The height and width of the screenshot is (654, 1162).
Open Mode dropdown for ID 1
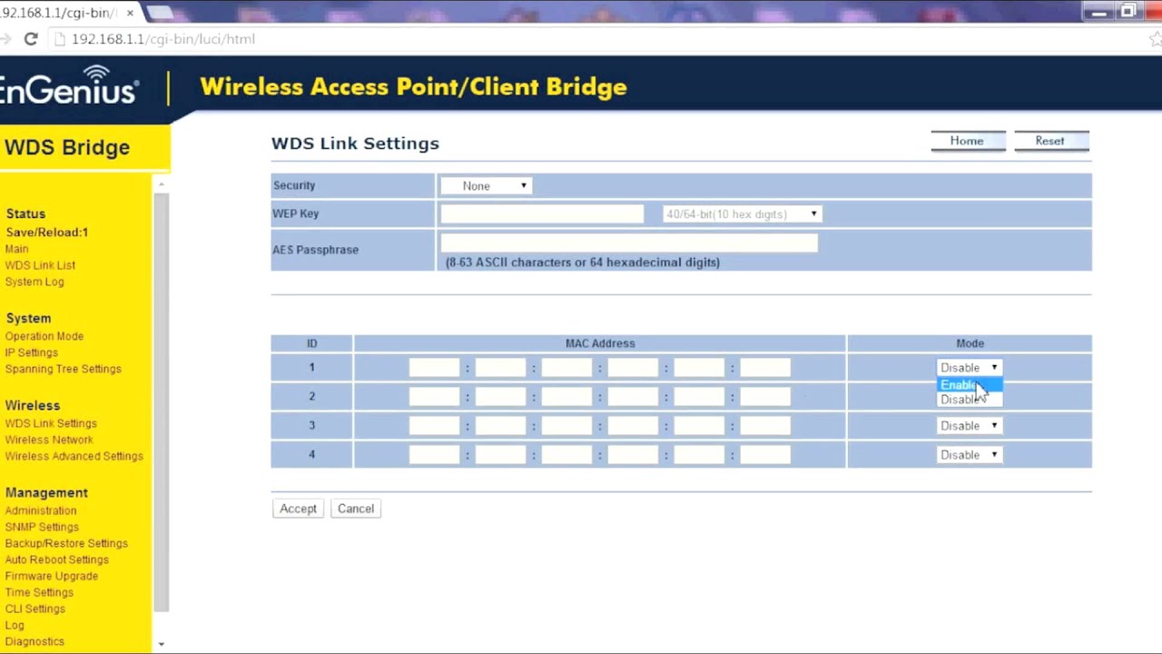pos(969,368)
